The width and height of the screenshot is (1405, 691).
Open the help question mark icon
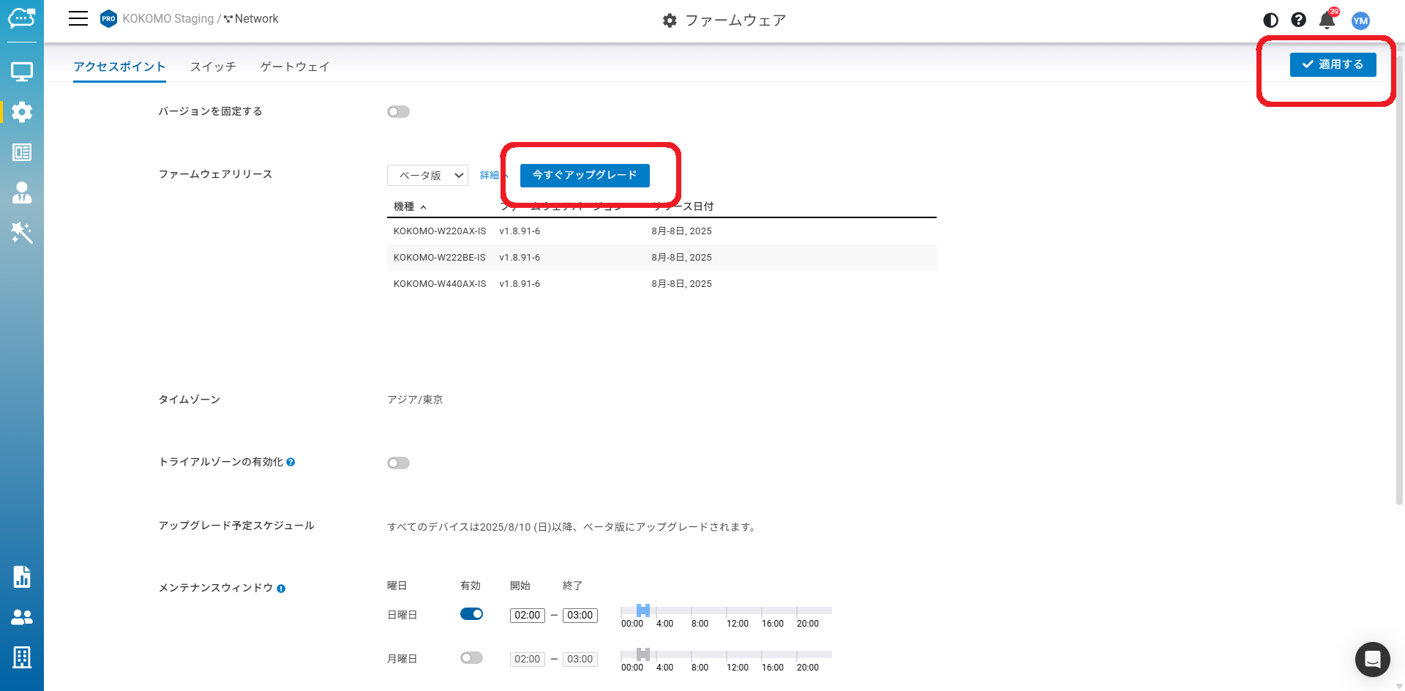coord(1298,20)
